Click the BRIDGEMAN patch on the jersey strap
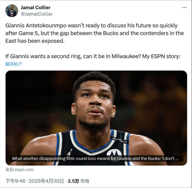The height and width of the screenshot is (188, 192). click(x=120, y=140)
